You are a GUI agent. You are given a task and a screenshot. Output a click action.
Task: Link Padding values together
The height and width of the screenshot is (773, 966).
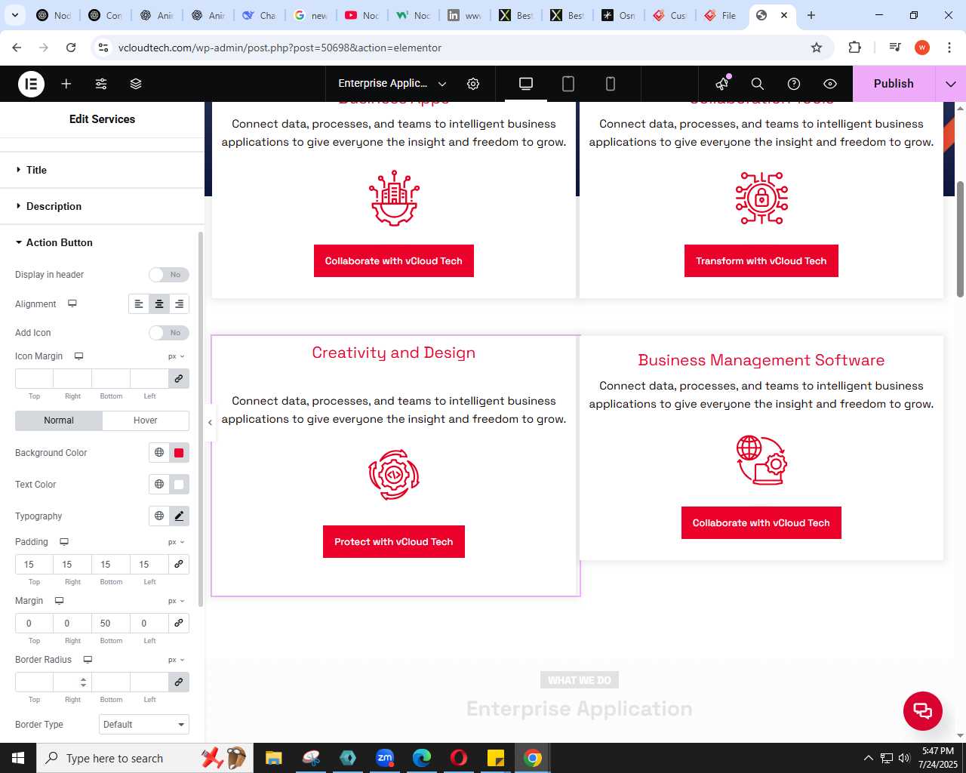(179, 565)
